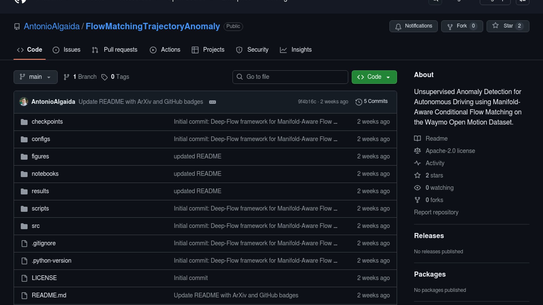Image resolution: width=543 pixels, height=305 pixels.
Task: Open the Security tab
Action: tap(252, 50)
